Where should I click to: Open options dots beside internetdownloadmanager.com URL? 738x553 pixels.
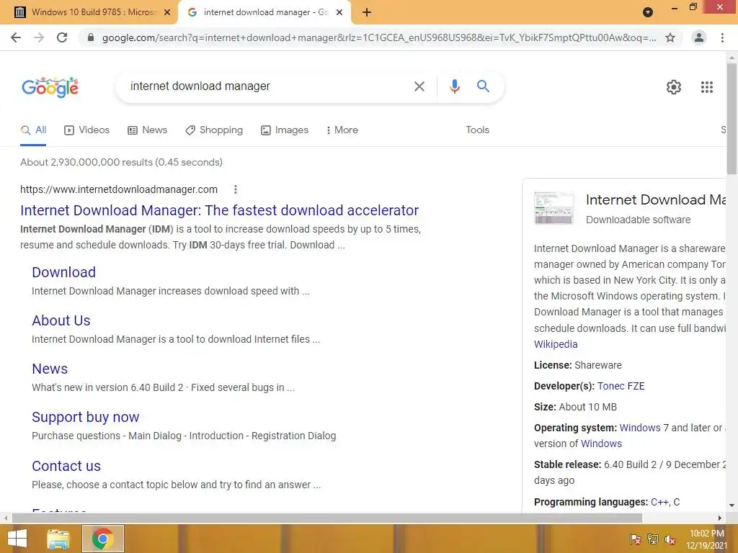pos(236,189)
